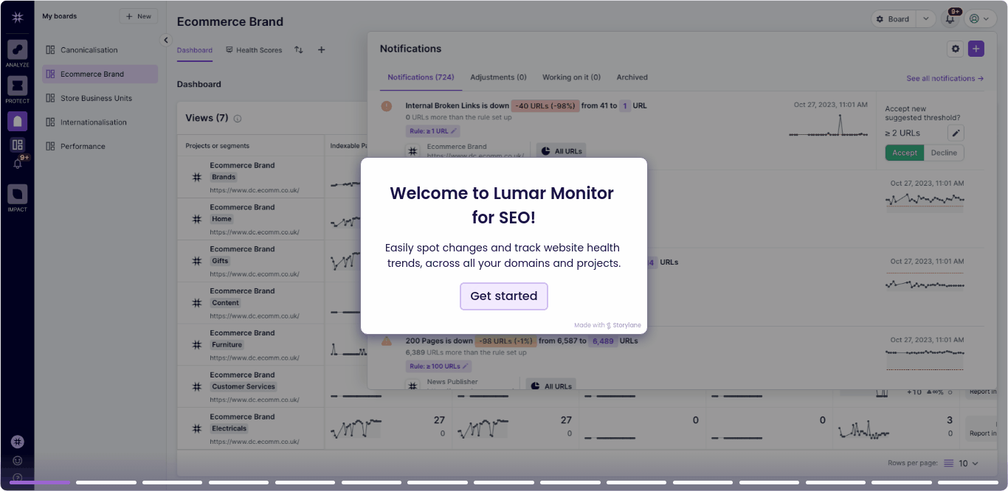
Task: Click the Home segment row
Action: 251,219
